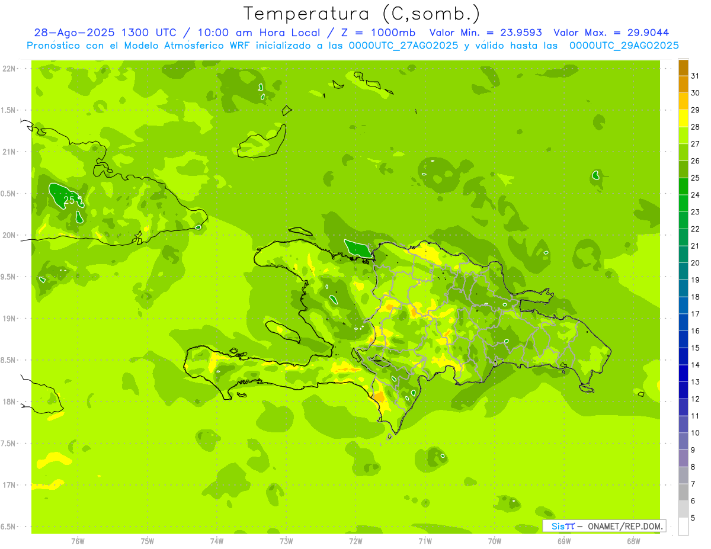The height and width of the screenshot is (549, 711).
Task: Click the "14" label on the color legend
Action: coord(695,365)
